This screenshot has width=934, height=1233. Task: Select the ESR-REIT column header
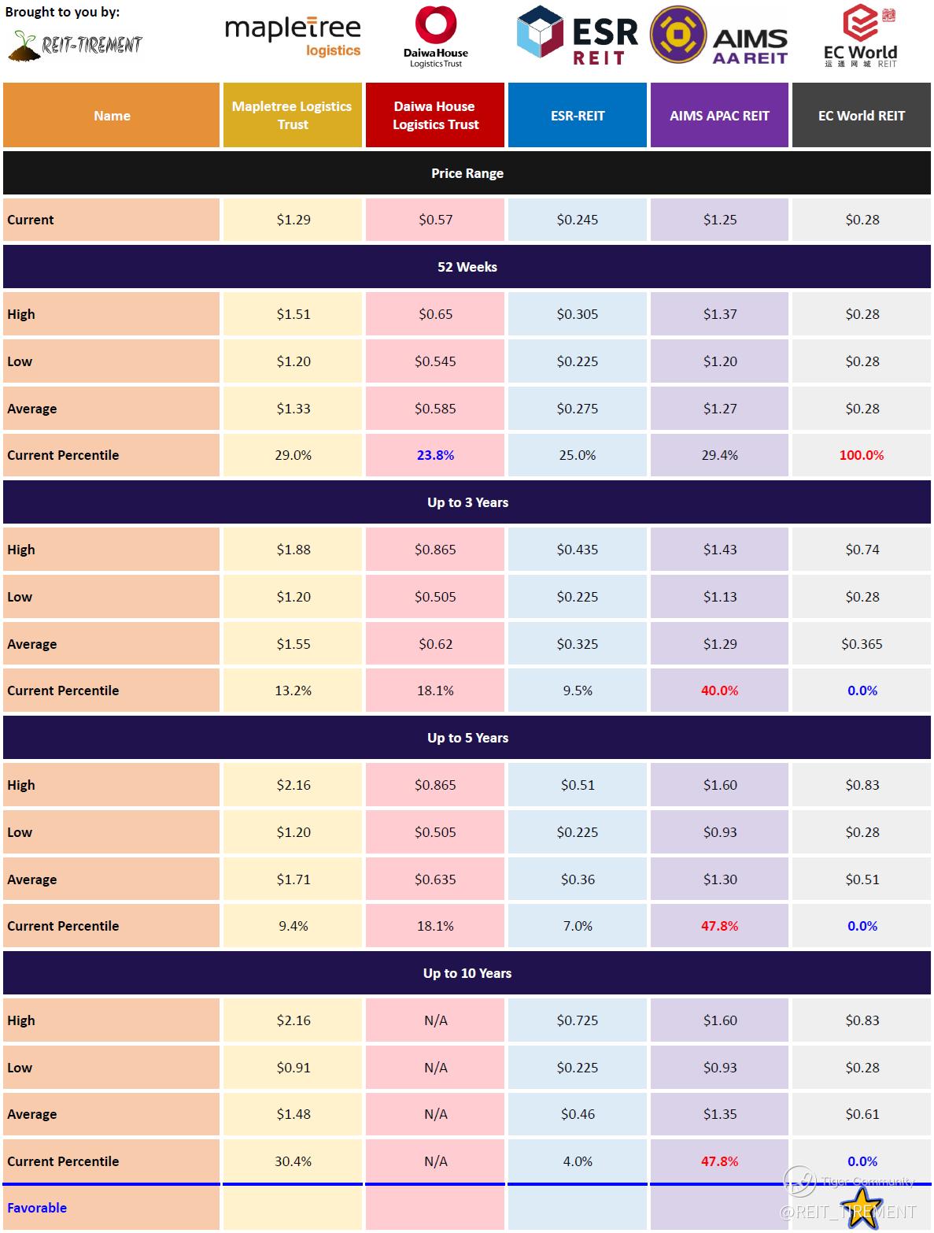[x=578, y=115]
